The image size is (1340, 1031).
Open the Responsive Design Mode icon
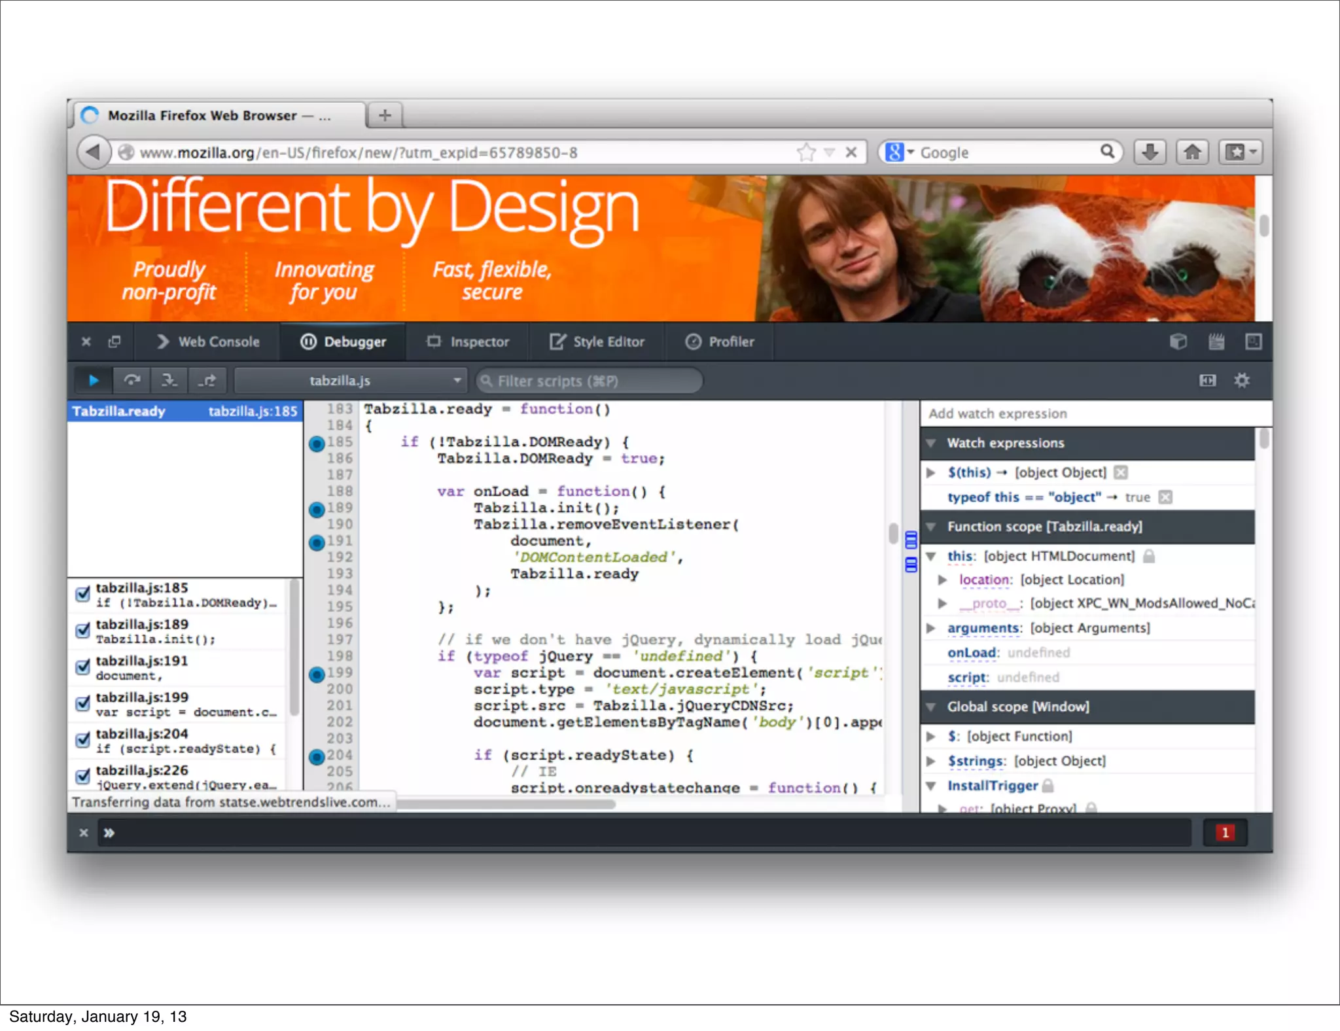tap(1253, 341)
